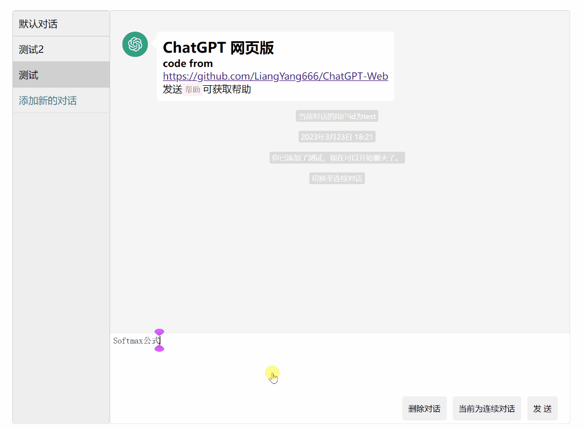Click the code from text label
This screenshot has width=584, height=429.
(x=187, y=63)
